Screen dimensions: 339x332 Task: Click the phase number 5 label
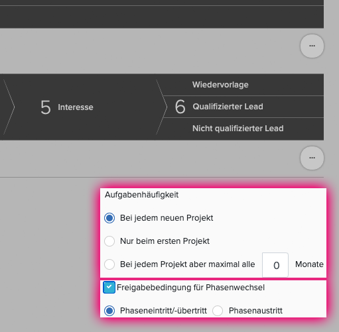(46, 107)
